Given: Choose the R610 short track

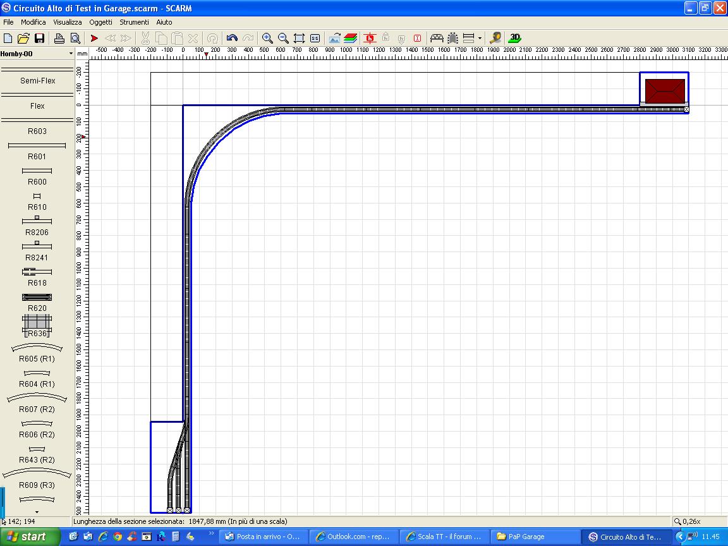Looking at the screenshot, I should pos(37,202).
